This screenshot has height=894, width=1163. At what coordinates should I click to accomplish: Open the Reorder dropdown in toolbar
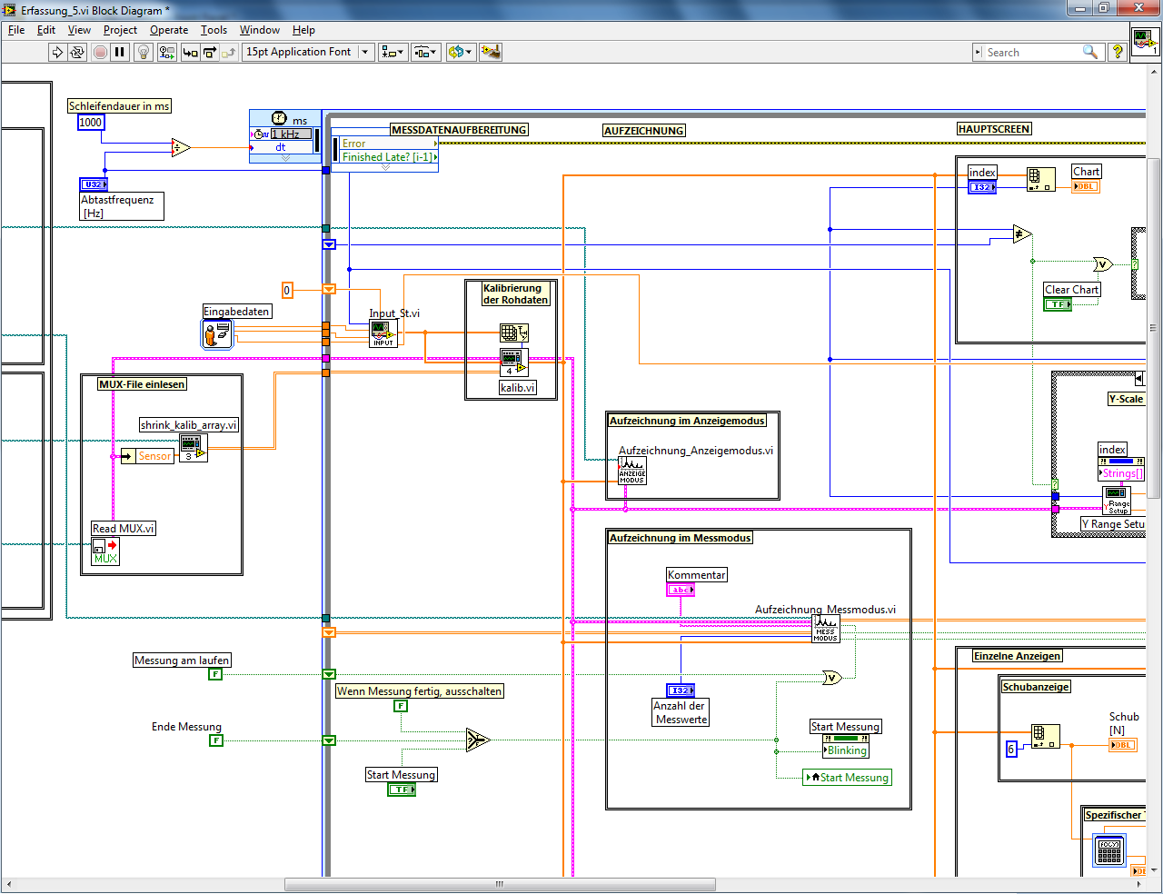pyautogui.click(x=461, y=53)
